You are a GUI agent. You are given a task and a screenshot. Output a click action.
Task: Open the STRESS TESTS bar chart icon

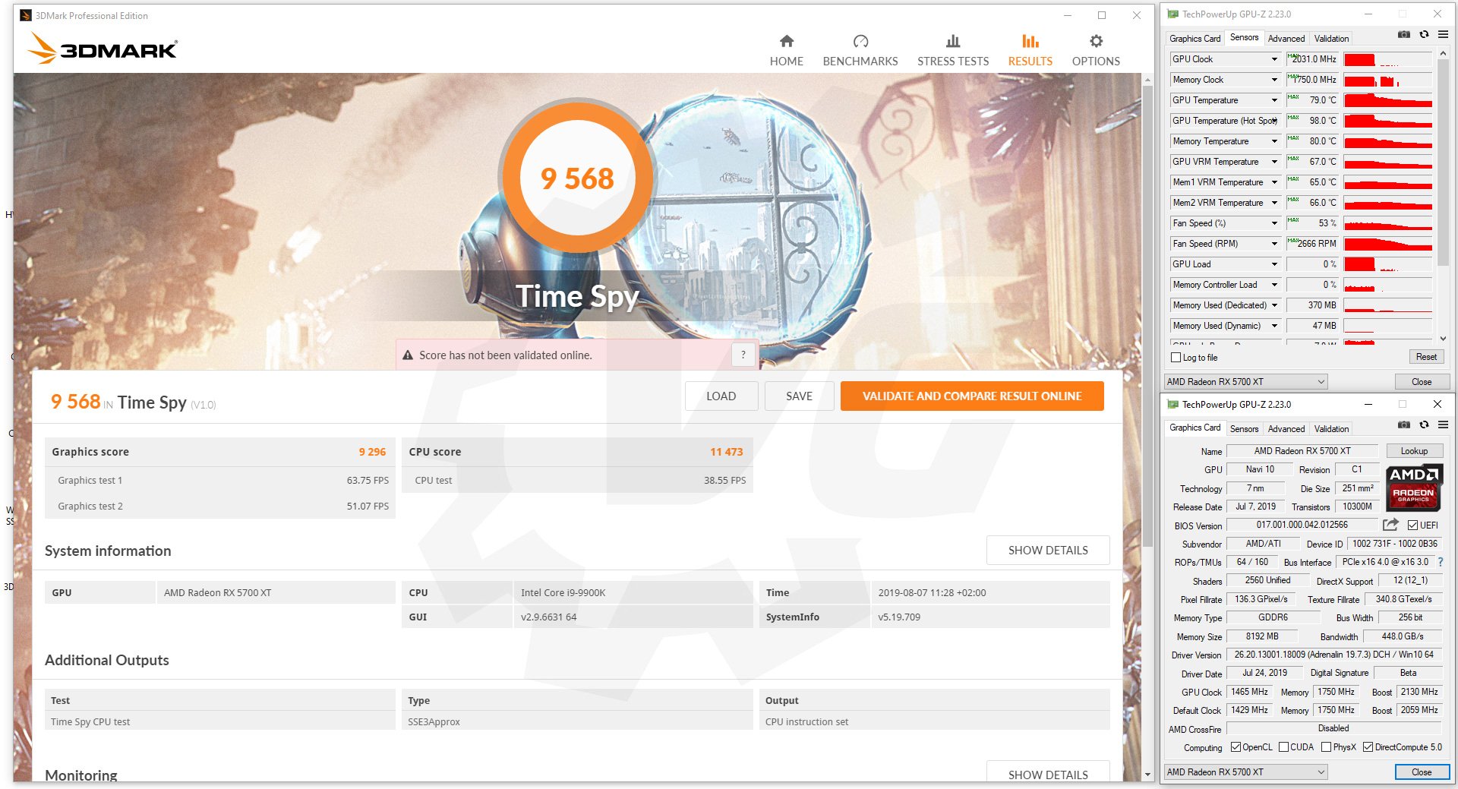pos(953,41)
